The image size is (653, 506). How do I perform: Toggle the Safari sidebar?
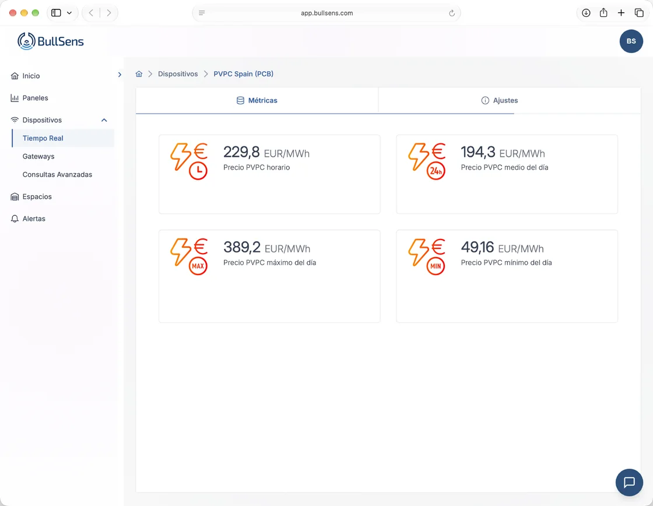[x=56, y=13]
